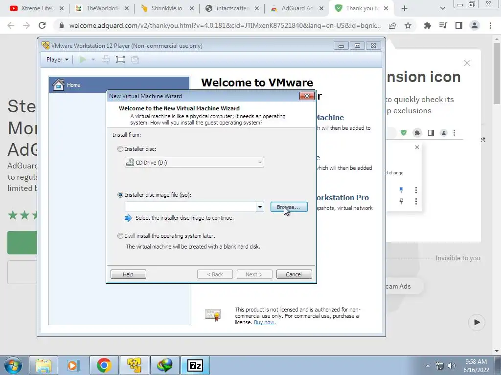Screen dimensions: 501x375
Task: Click VMware Player taskbar icon
Action: [134, 365]
